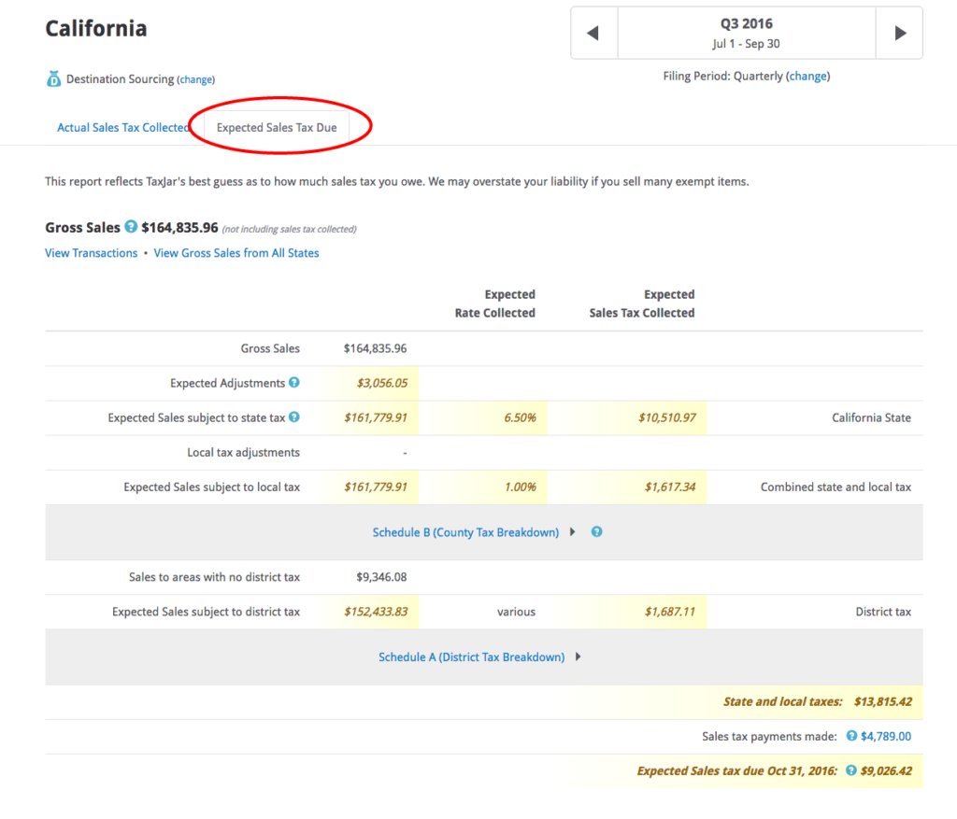This screenshot has width=957, height=819.
Task: Click change link for Filing Period Quarterly
Action: pos(808,77)
